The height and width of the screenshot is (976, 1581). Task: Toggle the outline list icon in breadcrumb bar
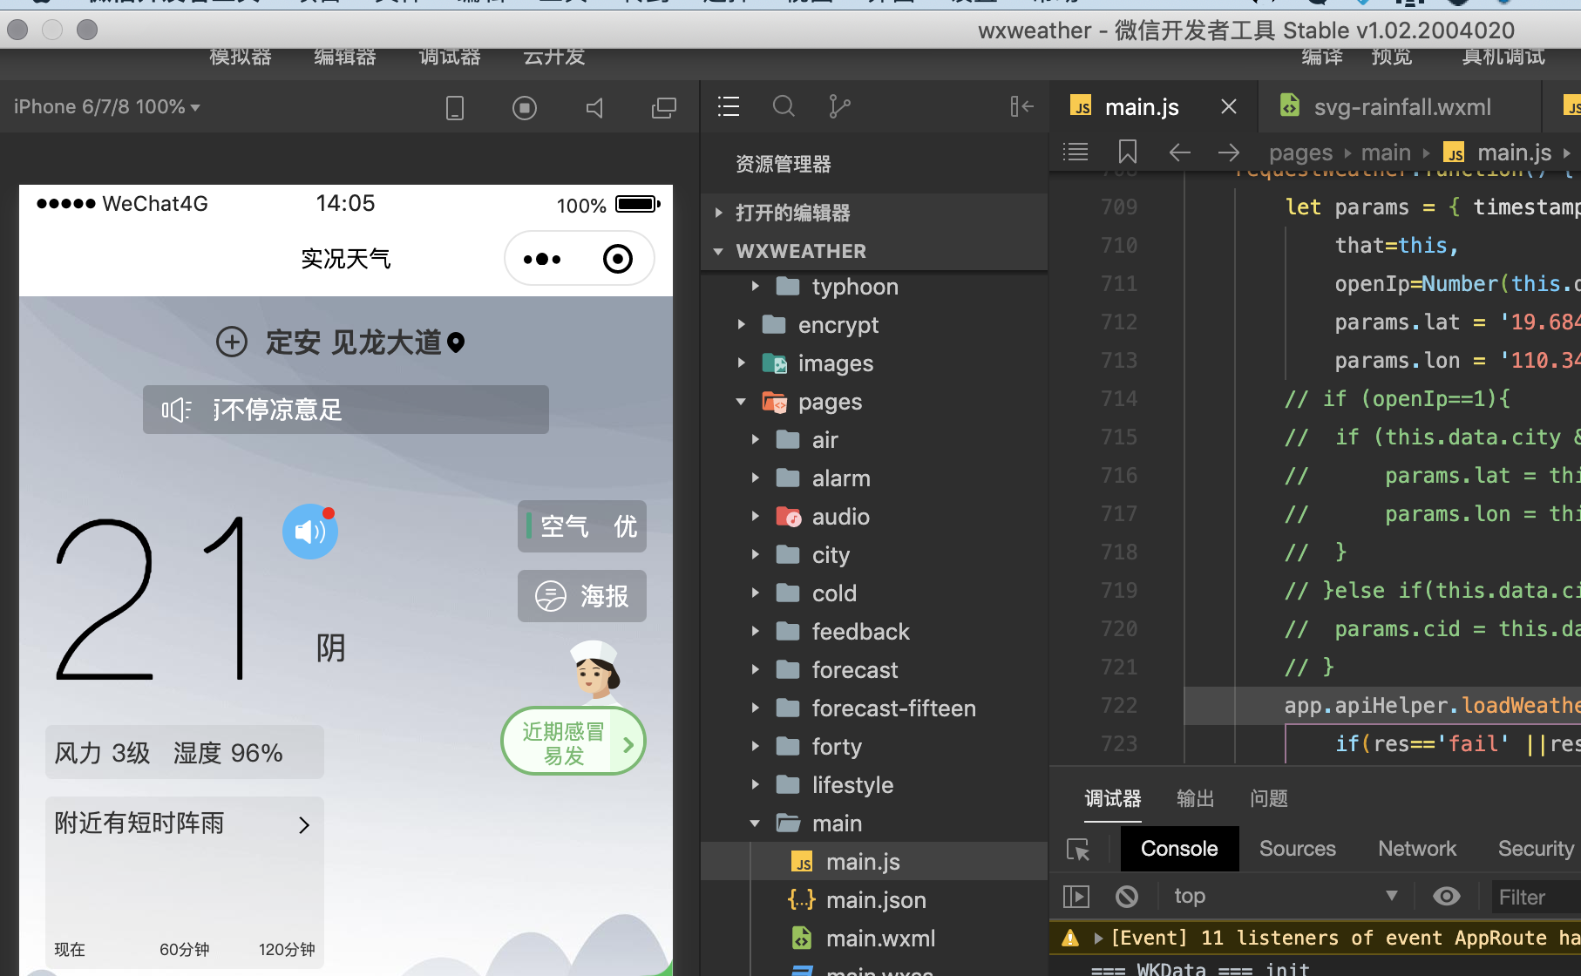[1075, 152]
